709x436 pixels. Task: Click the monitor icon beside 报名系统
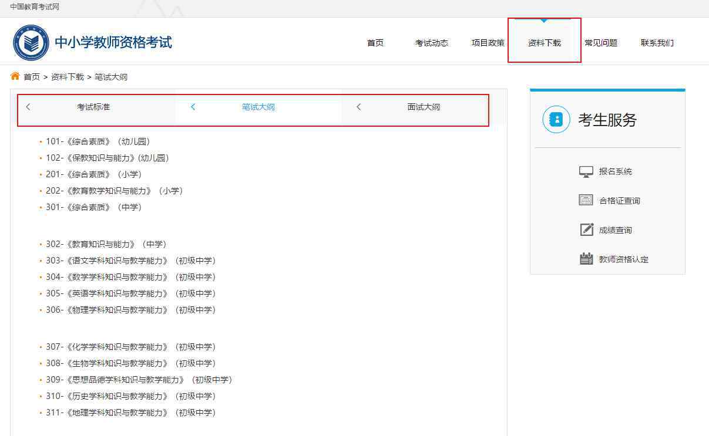point(586,171)
